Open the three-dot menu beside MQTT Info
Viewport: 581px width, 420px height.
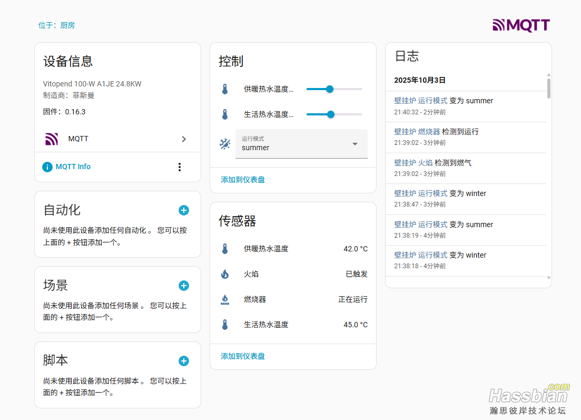click(x=180, y=167)
